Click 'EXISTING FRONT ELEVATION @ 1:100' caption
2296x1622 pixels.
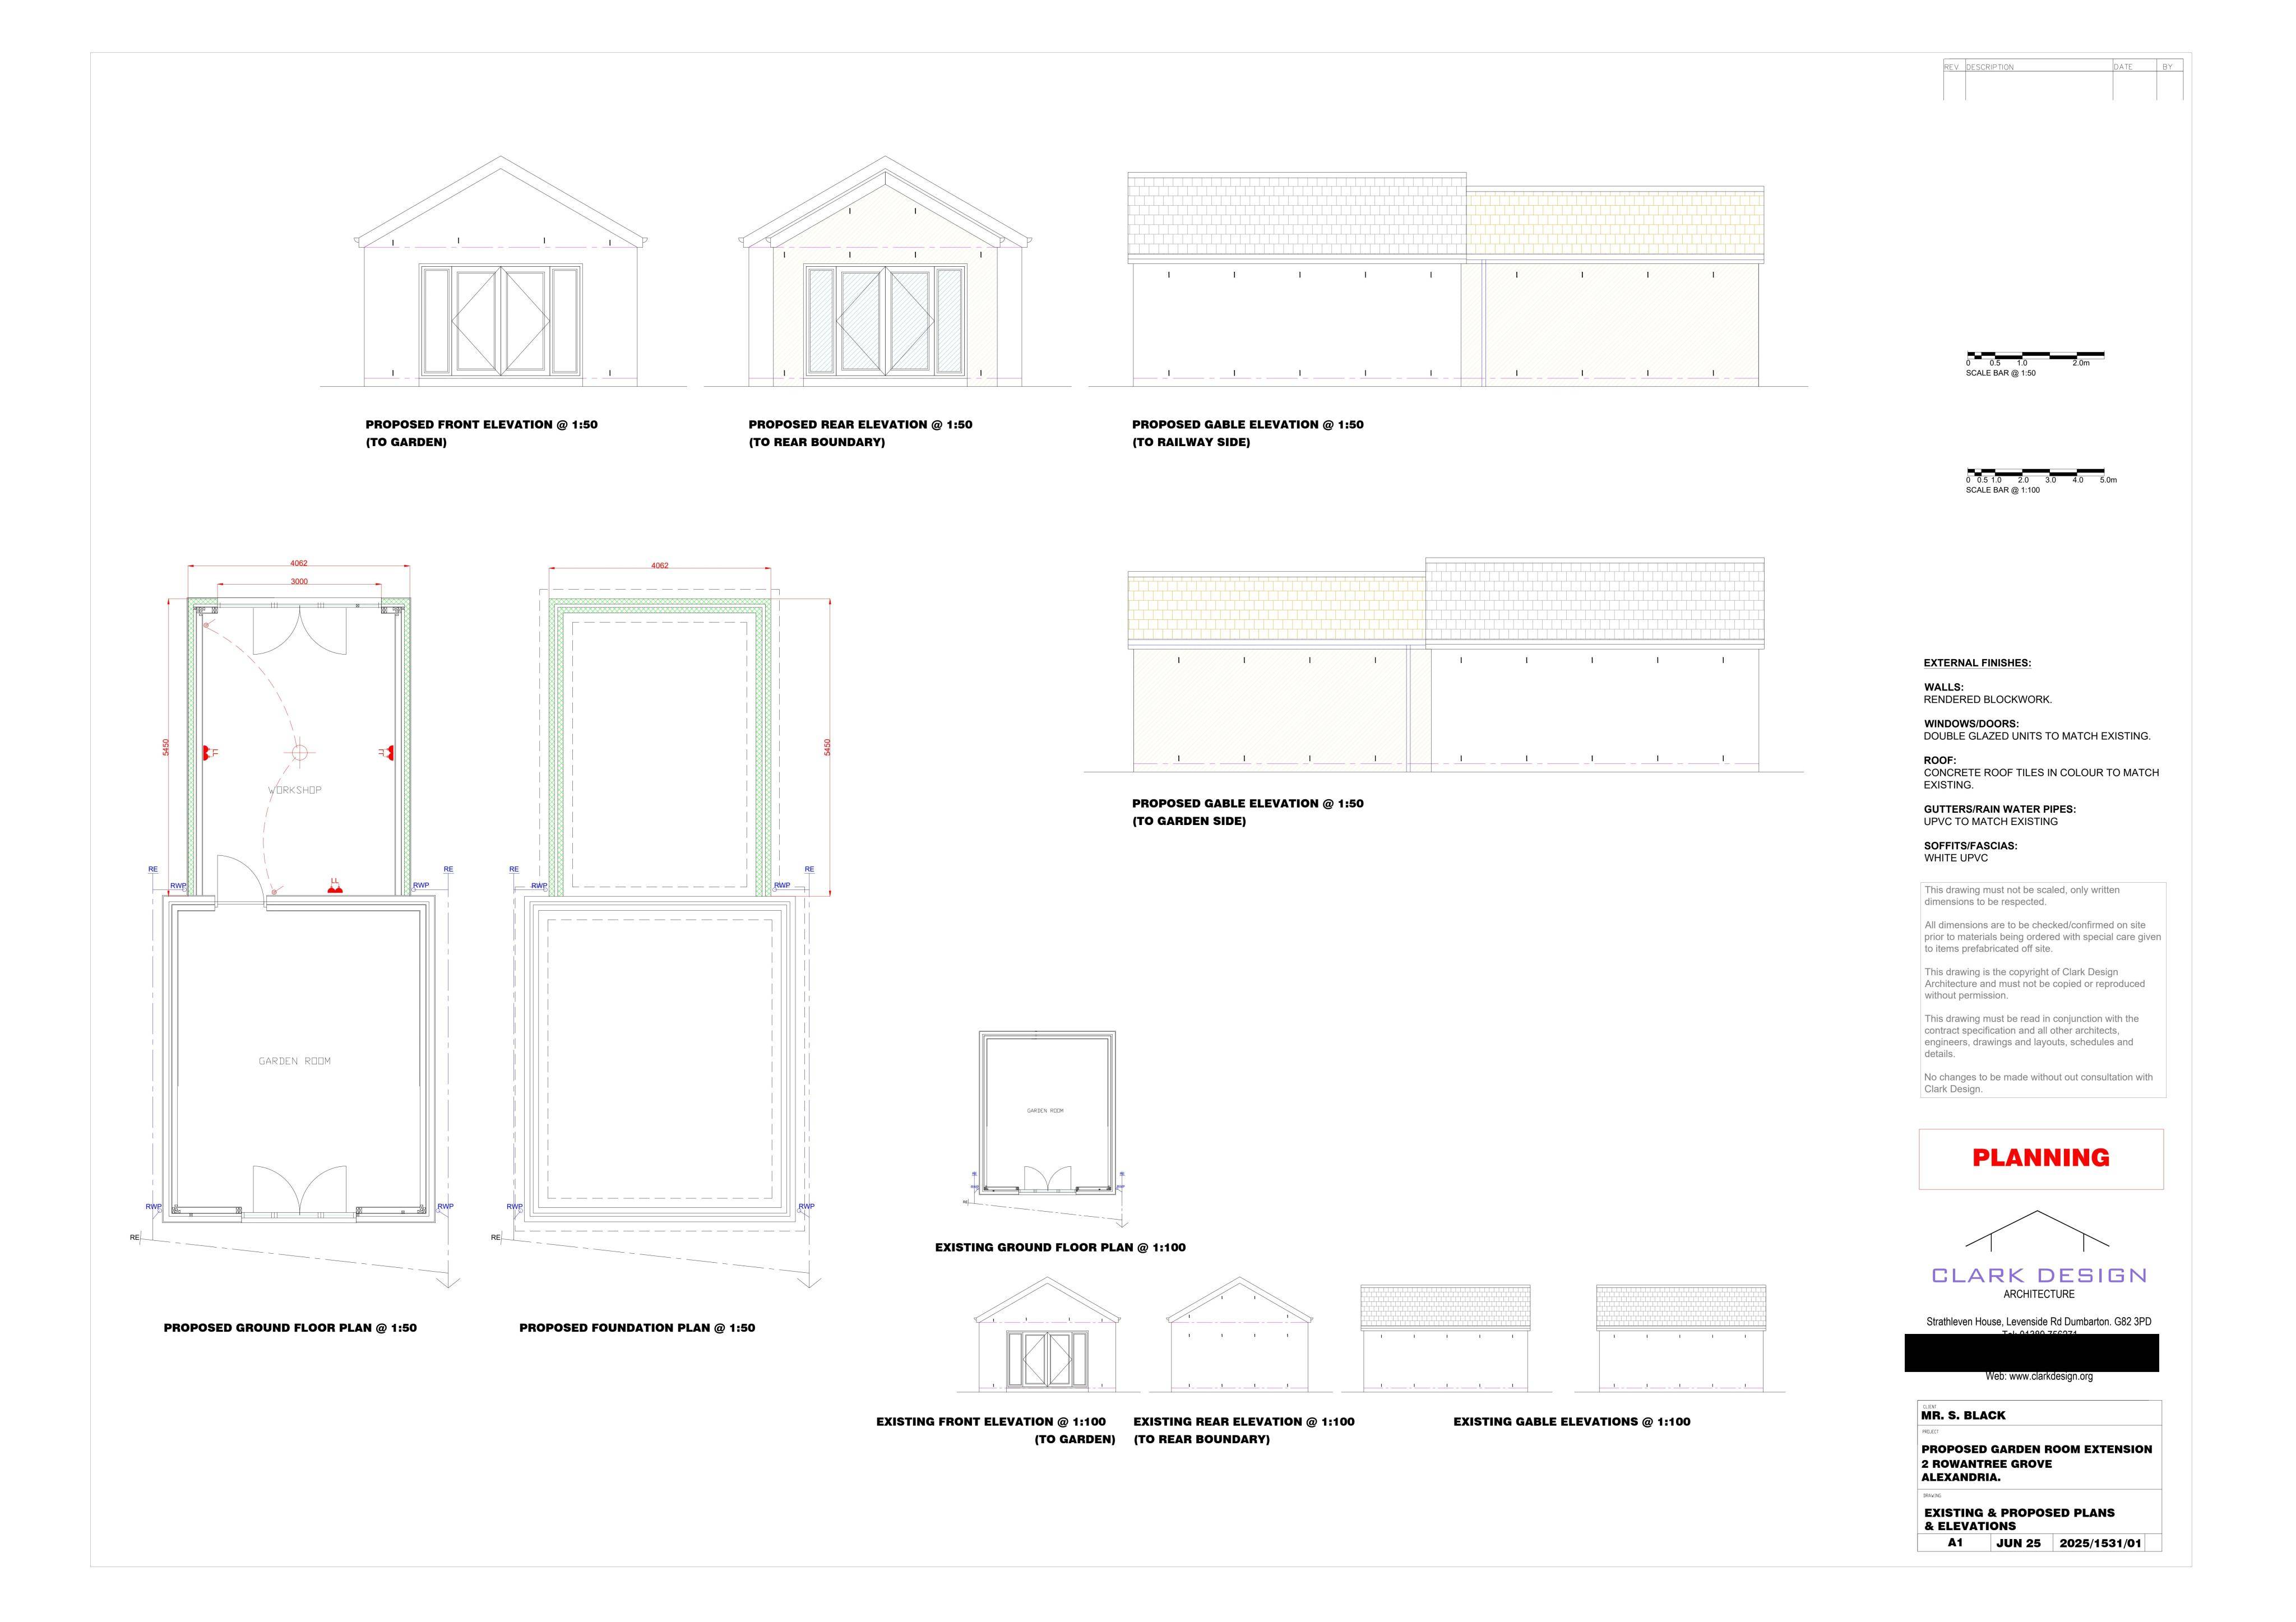tap(991, 1421)
